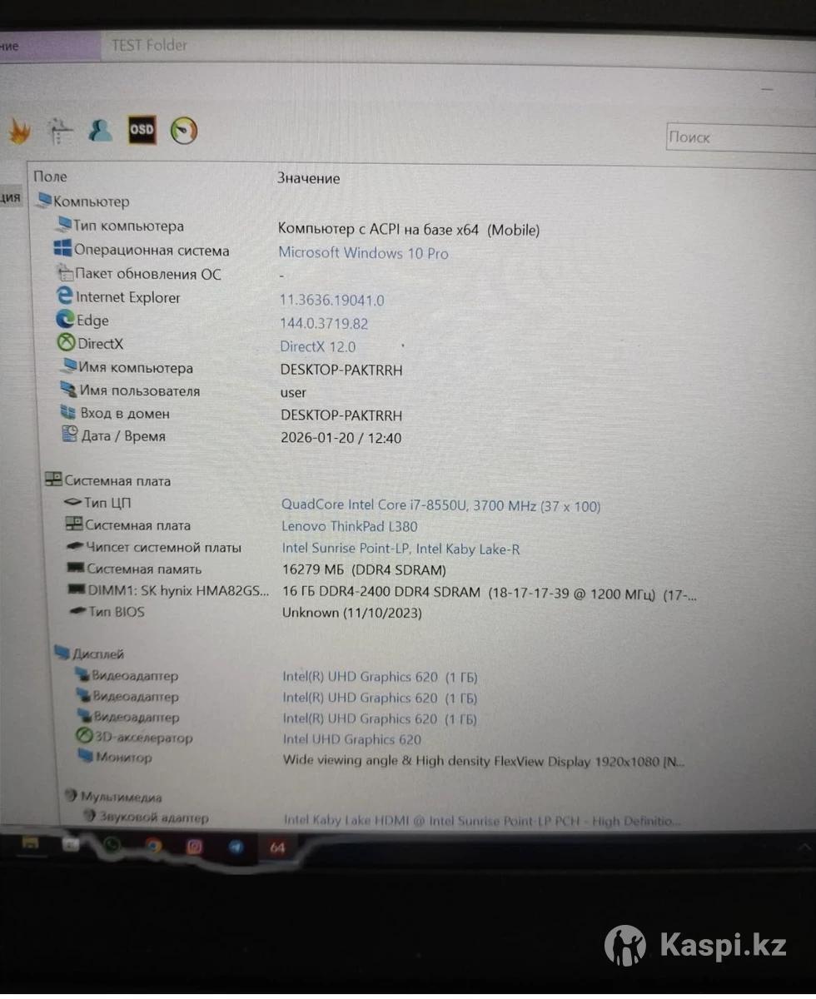Viewport: 816px width, 999px height.
Task: Click the memory benchmark icon beside the flame
Action: pyautogui.click(x=60, y=131)
